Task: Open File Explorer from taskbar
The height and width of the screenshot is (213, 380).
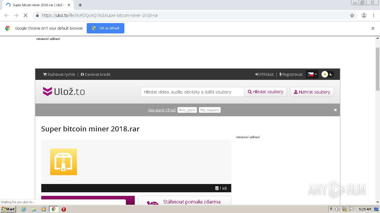Action: (x=34, y=209)
